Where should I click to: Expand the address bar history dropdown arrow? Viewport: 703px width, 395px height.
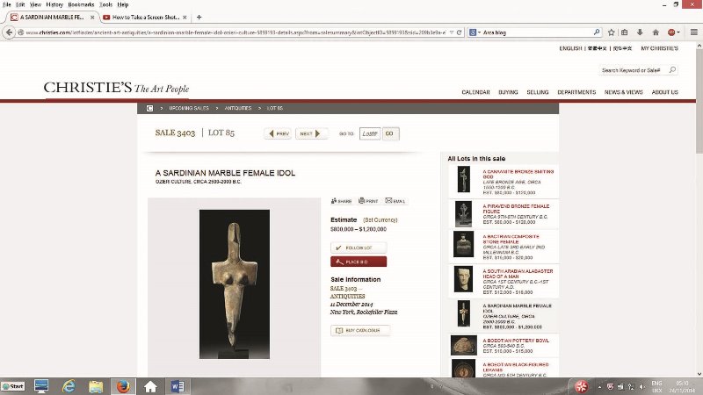pyautogui.click(x=450, y=32)
